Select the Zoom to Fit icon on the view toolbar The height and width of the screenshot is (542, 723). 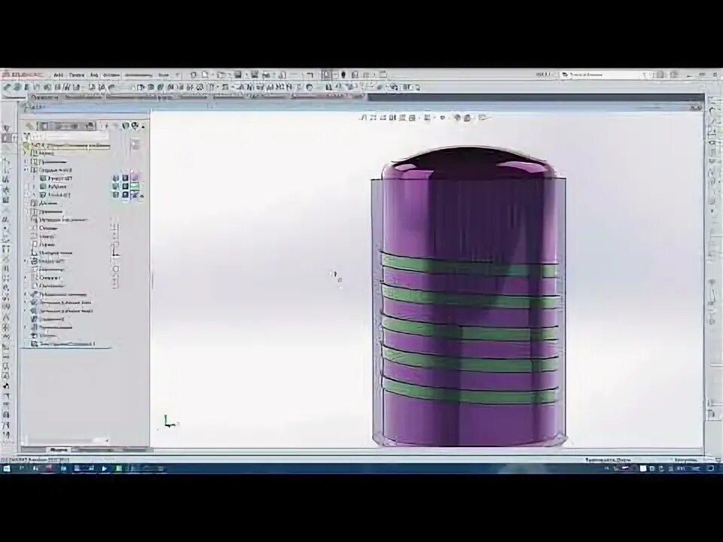(364, 118)
